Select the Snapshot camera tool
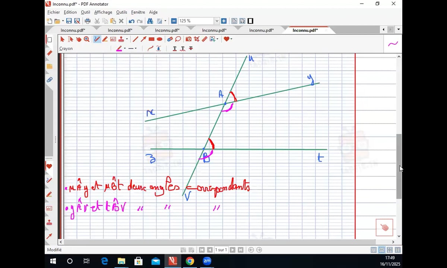447x268 pixels. [x=188, y=39]
